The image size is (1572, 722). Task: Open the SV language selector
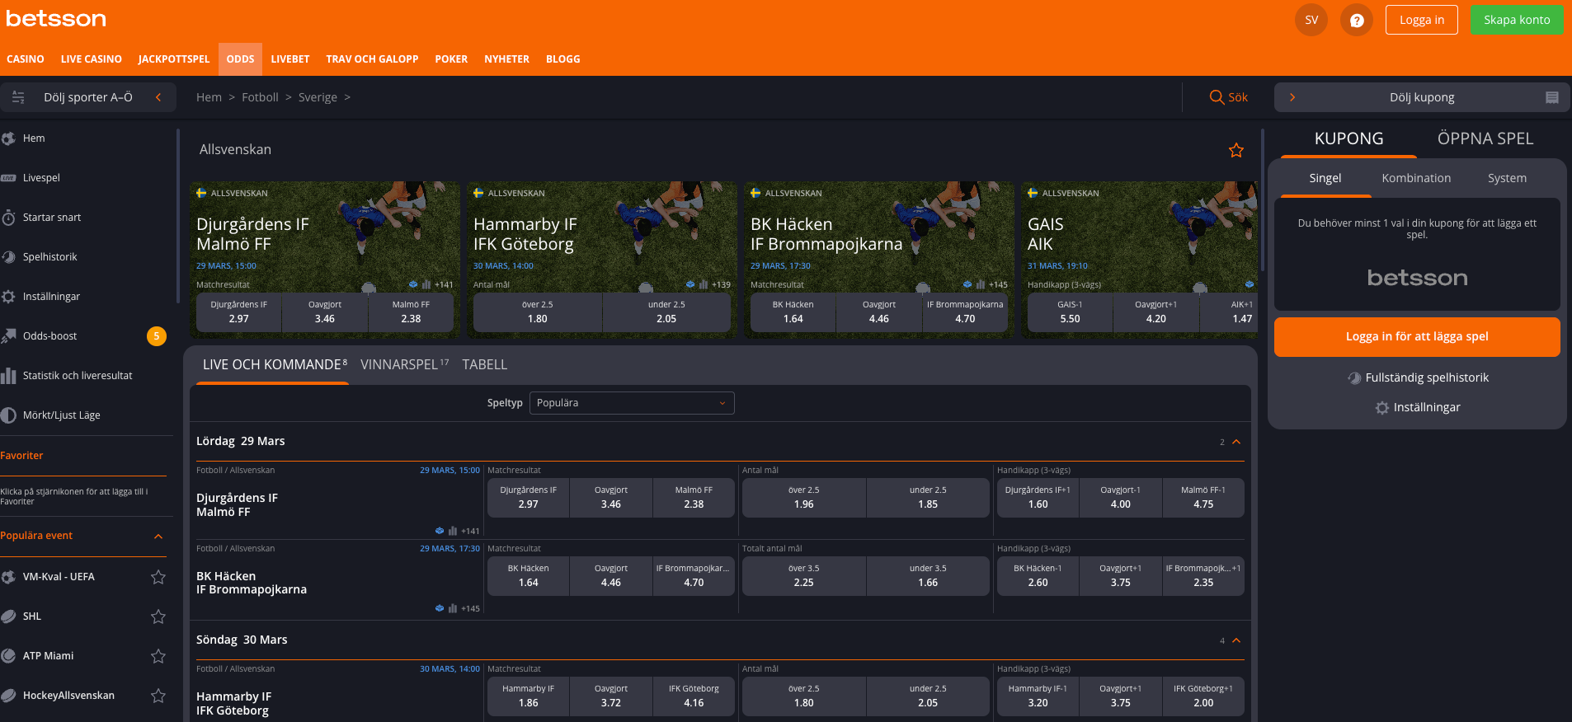click(x=1311, y=20)
